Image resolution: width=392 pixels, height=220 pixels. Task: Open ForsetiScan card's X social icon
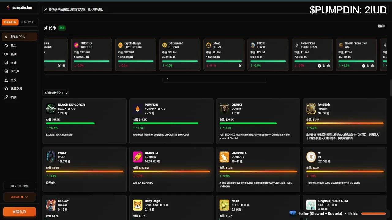[x=324, y=66]
